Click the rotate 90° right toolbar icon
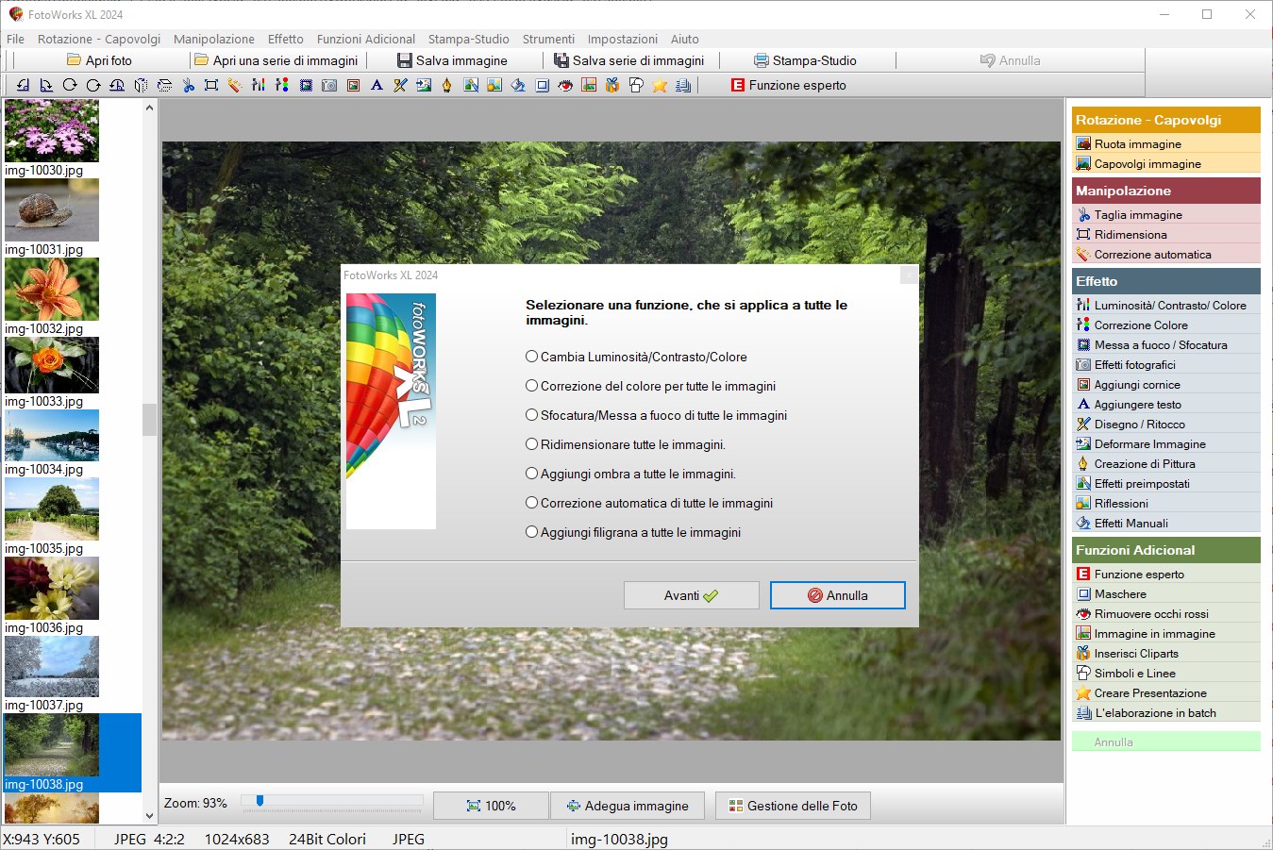Screen dimensions: 1273x850 click(x=46, y=85)
